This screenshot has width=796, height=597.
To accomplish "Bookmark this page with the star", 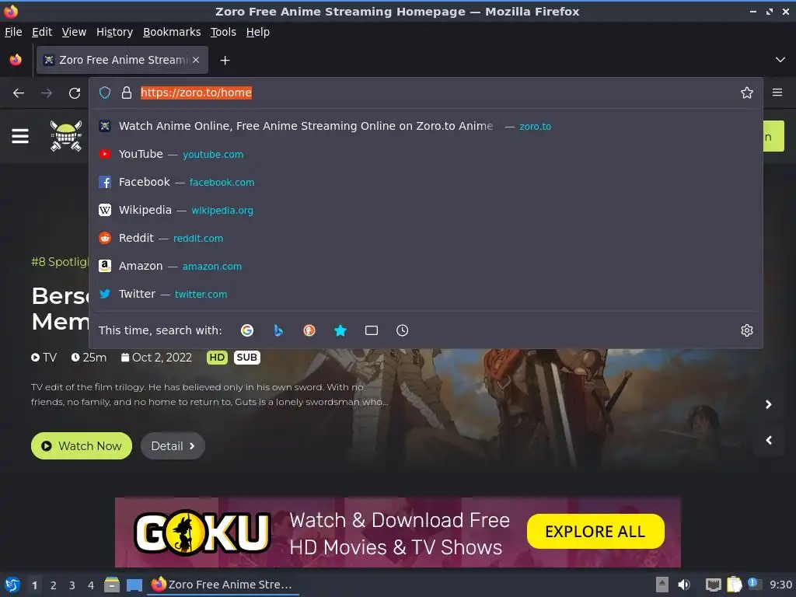I will (x=746, y=93).
